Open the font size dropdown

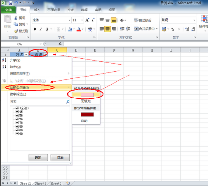[x=82, y=20]
